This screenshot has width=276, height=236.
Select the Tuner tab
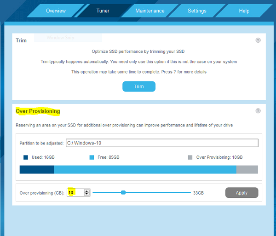coord(103,11)
